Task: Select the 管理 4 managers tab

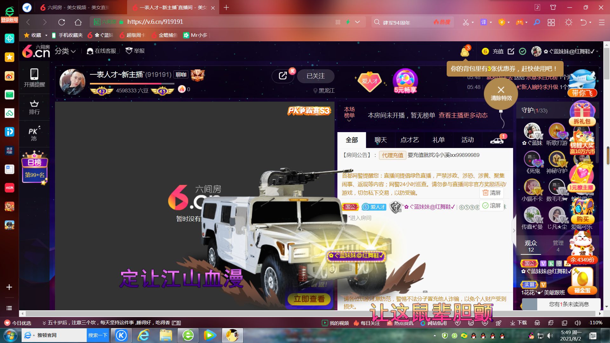Action: point(558,246)
